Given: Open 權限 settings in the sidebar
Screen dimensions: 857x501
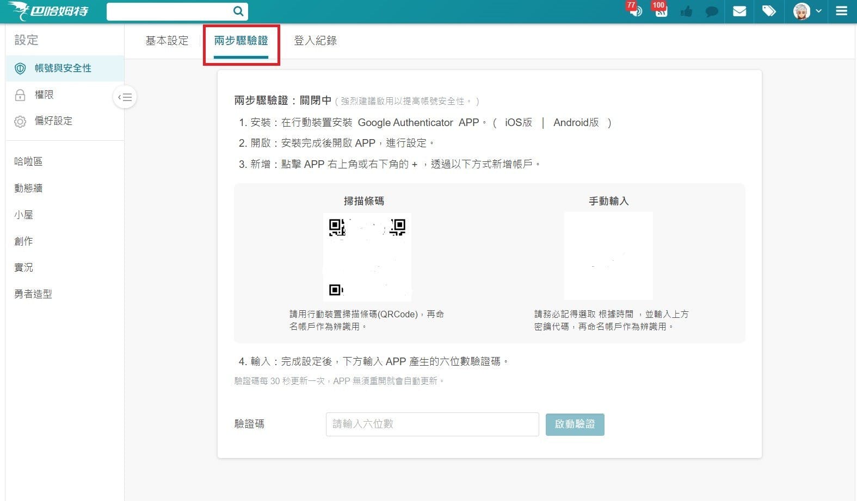Looking at the screenshot, I should 65,95.
